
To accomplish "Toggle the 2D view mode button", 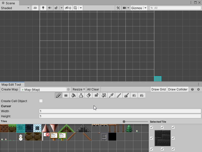I will click(x=35, y=8).
